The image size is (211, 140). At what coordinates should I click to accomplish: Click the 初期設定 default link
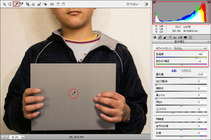186,71
